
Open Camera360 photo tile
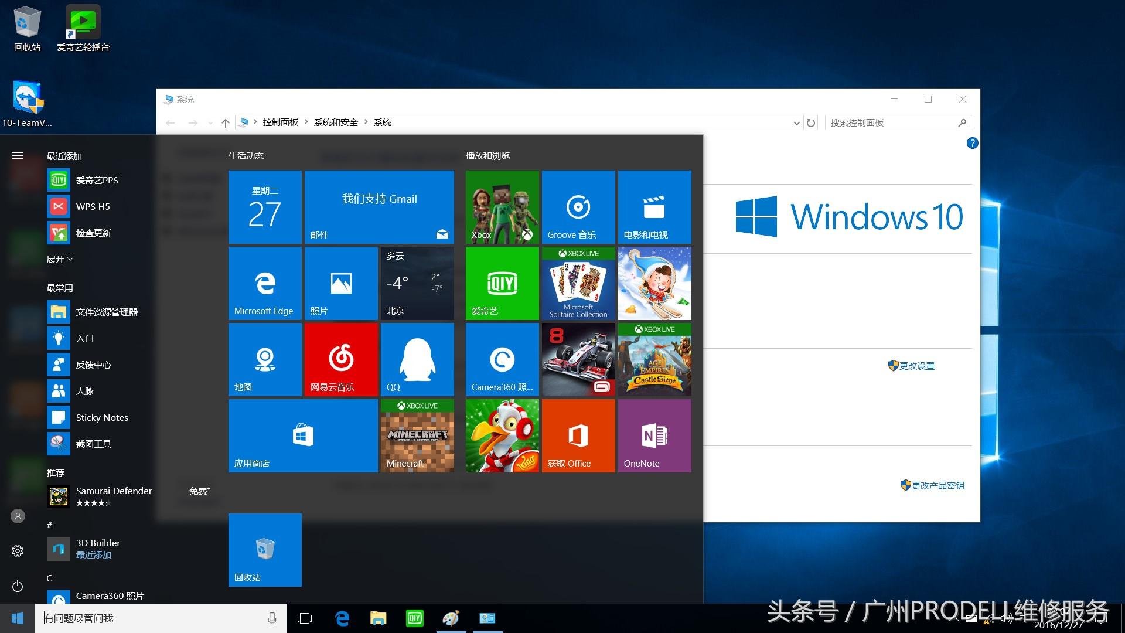tap(502, 359)
